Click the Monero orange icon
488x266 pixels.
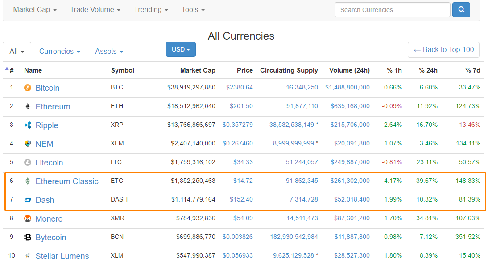(28, 218)
